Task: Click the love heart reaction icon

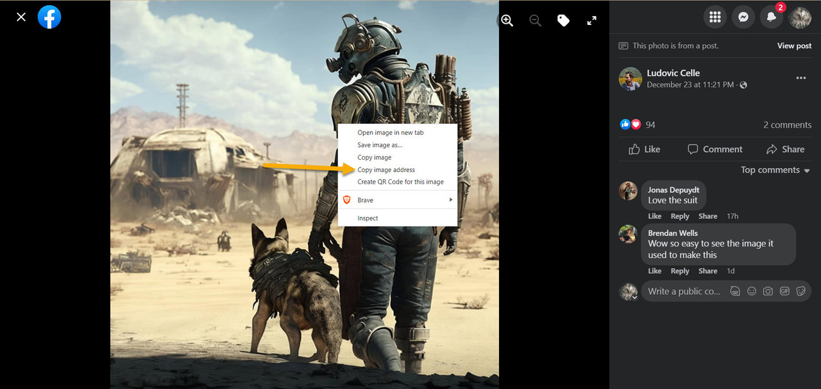Action: tap(636, 125)
